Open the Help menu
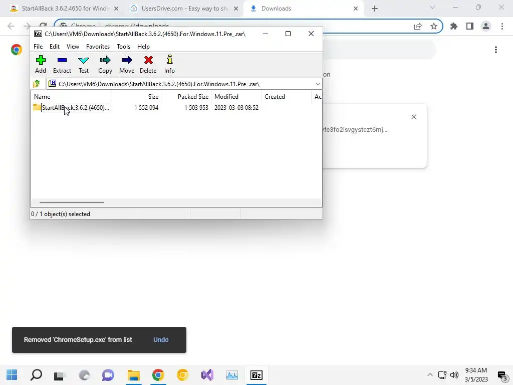This screenshot has width=513, height=385. (x=143, y=47)
